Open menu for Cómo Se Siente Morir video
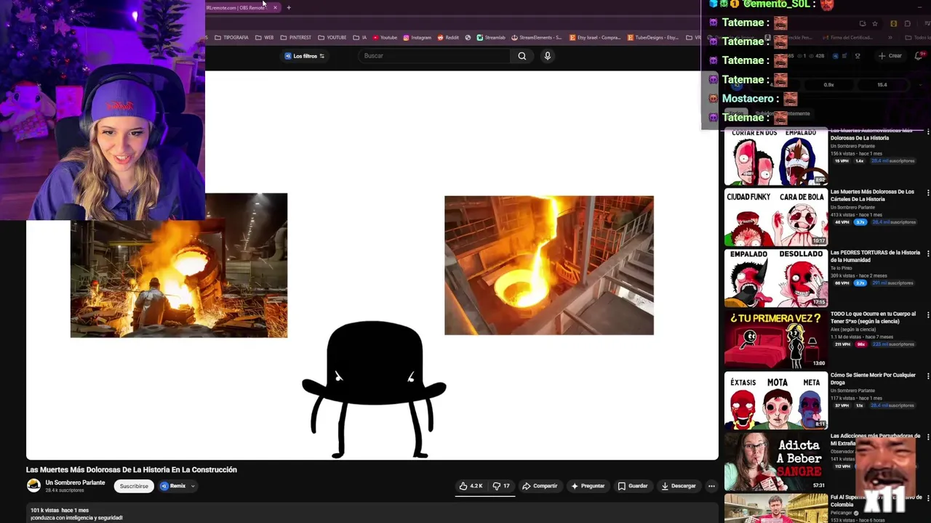 tap(927, 376)
